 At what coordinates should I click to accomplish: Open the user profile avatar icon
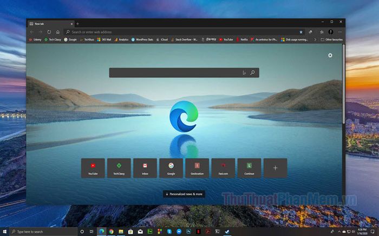point(331,32)
